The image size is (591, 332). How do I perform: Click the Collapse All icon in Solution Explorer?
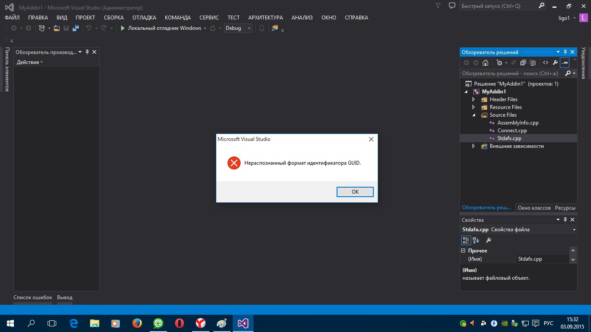pos(523,63)
